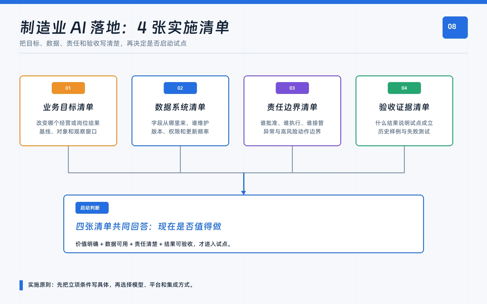Click the blue headline 四张清单共同回答：现在是否值得做
This screenshot has height=304, width=487.
pyautogui.click(x=149, y=226)
